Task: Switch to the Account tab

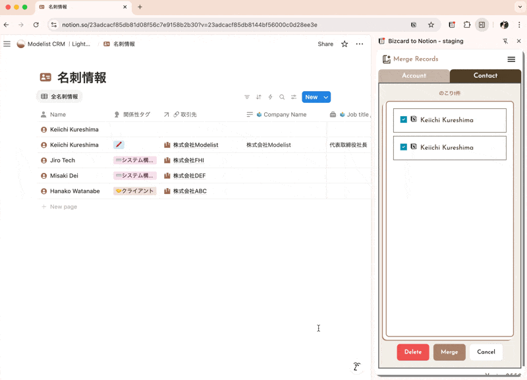Action: pos(414,76)
